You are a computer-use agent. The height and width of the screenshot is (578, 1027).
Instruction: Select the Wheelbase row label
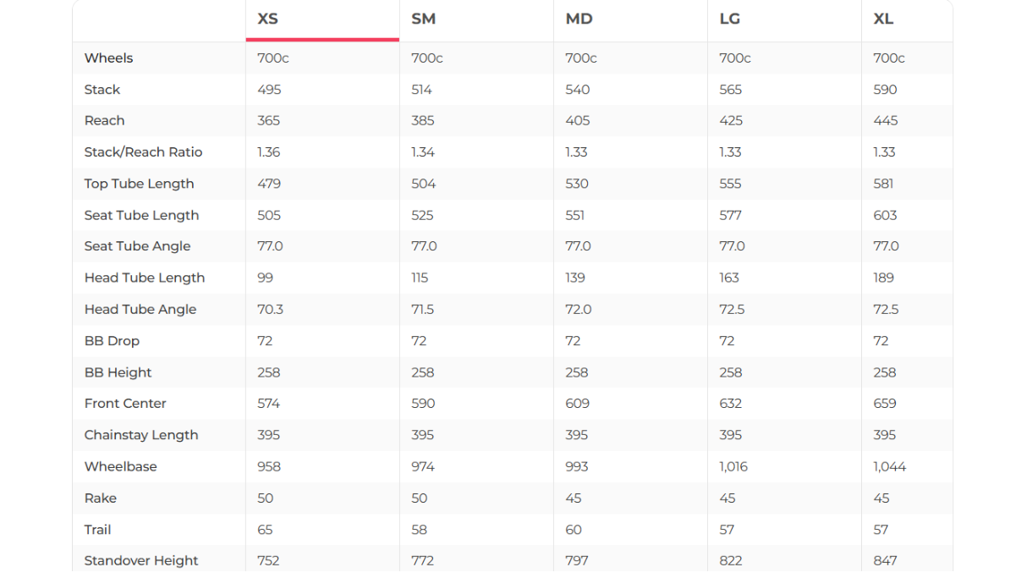[x=120, y=466]
